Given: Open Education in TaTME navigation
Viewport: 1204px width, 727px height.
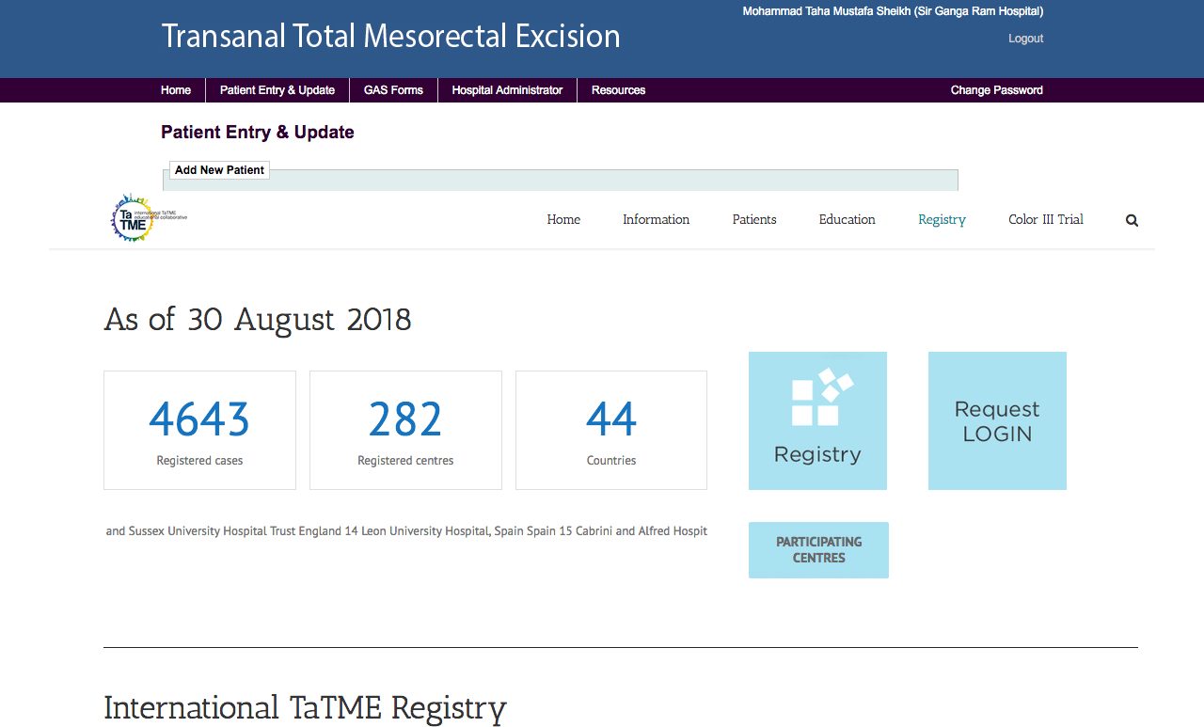Looking at the screenshot, I should [x=847, y=219].
